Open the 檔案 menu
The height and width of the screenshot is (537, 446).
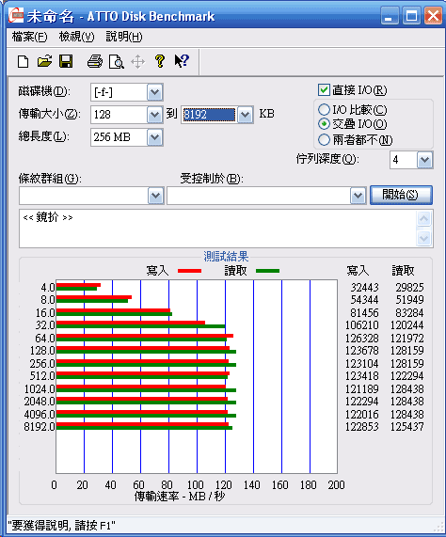[x=29, y=37]
